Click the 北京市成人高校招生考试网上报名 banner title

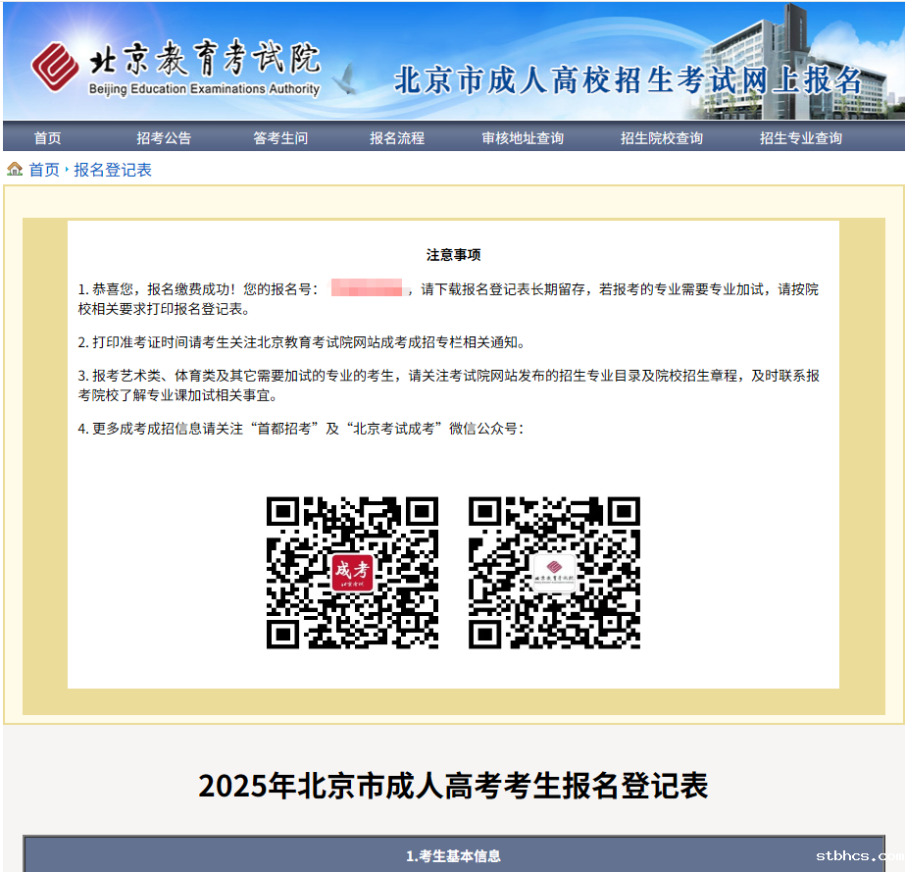(628, 80)
